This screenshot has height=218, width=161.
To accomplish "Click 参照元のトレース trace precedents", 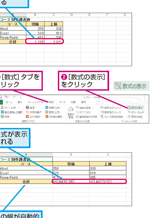I will point(111,108).
